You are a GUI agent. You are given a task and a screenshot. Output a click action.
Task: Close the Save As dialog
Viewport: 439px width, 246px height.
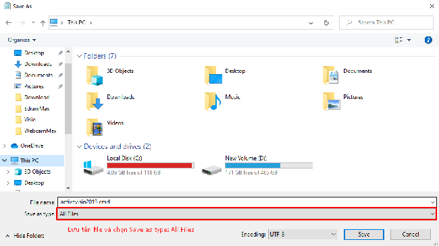pos(432,6)
